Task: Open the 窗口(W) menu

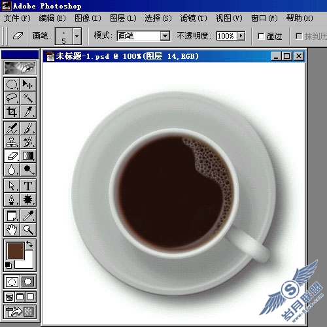Action: point(264,18)
